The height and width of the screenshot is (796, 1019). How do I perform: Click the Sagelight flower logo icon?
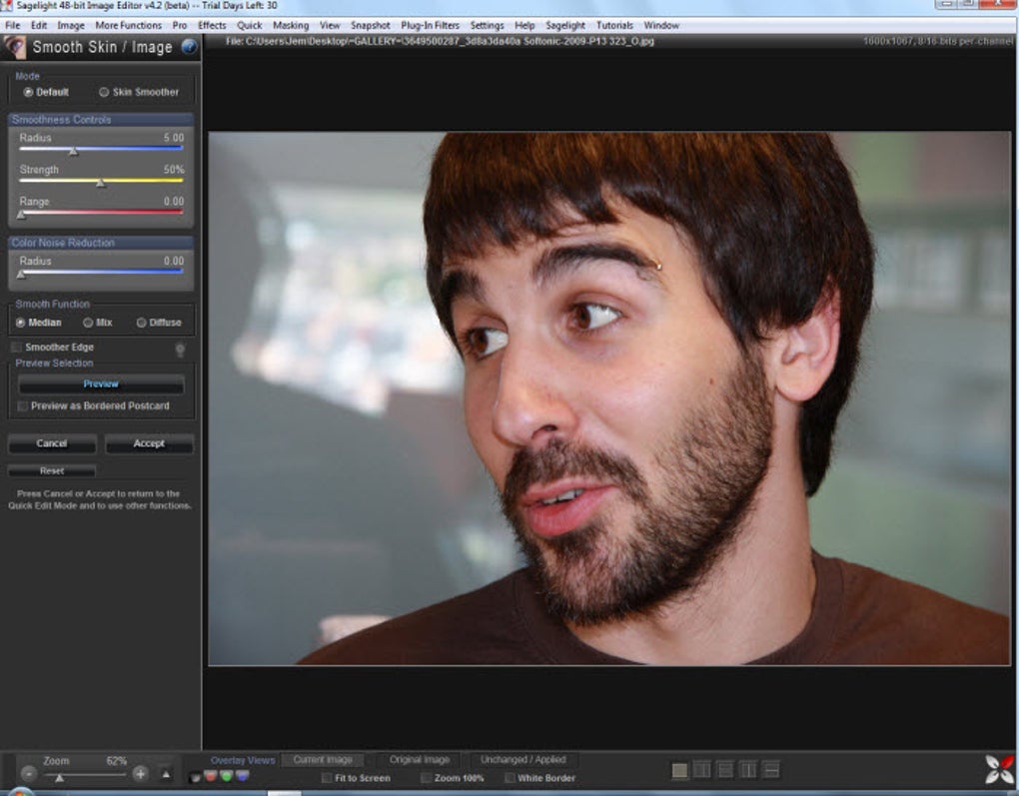coord(999,769)
